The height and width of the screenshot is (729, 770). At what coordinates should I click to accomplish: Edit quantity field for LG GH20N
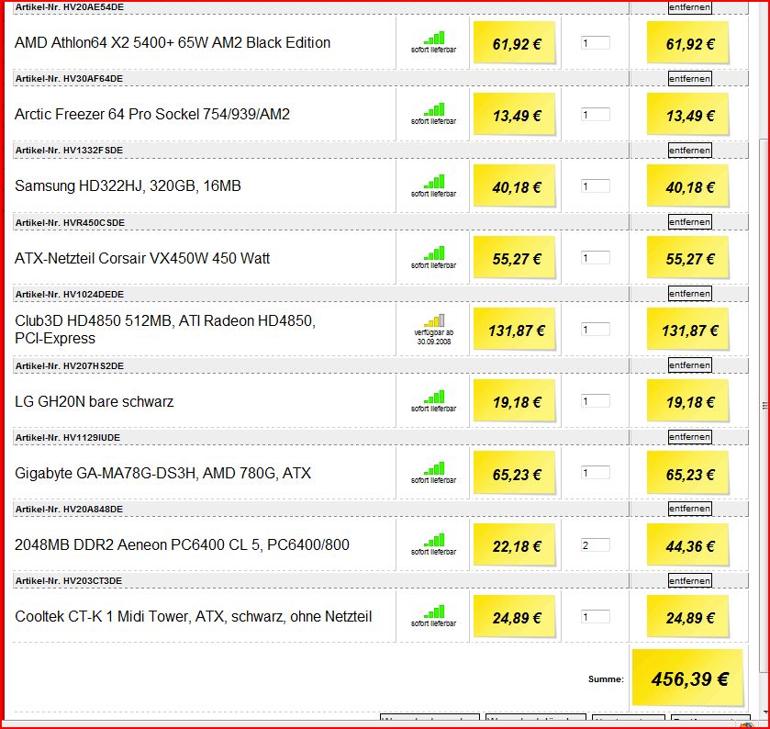596,402
